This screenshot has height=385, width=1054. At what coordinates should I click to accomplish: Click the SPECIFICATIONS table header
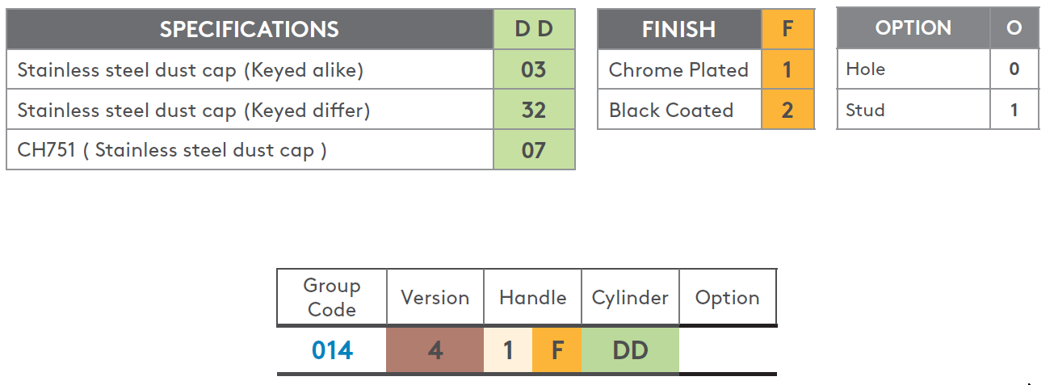pyautogui.click(x=250, y=29)
